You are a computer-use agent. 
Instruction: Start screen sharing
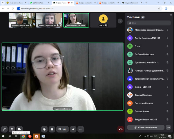(52, 129)
